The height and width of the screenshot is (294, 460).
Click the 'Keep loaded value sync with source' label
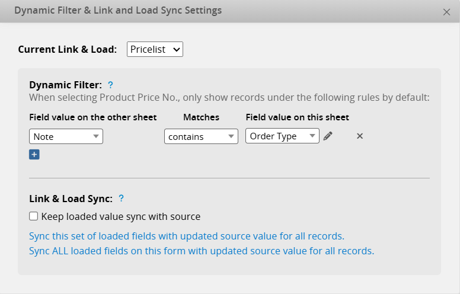point(120,216)
